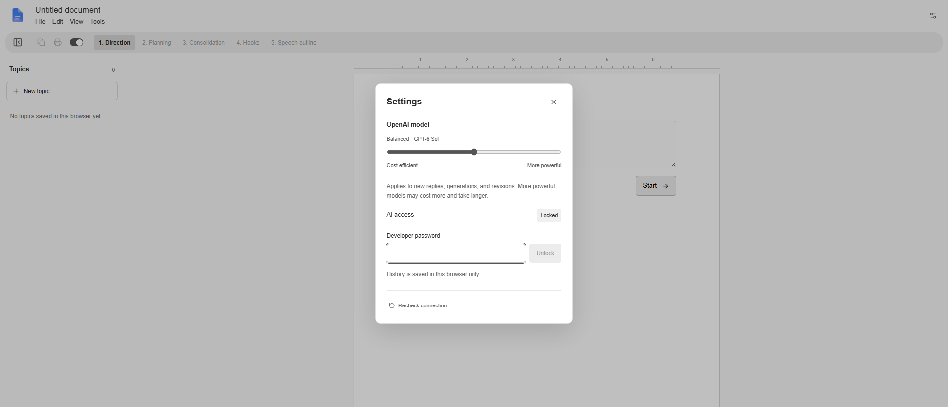Click "No topics saved in this browser yet."
Screen dimensions: 948x407
pos(56,116)
